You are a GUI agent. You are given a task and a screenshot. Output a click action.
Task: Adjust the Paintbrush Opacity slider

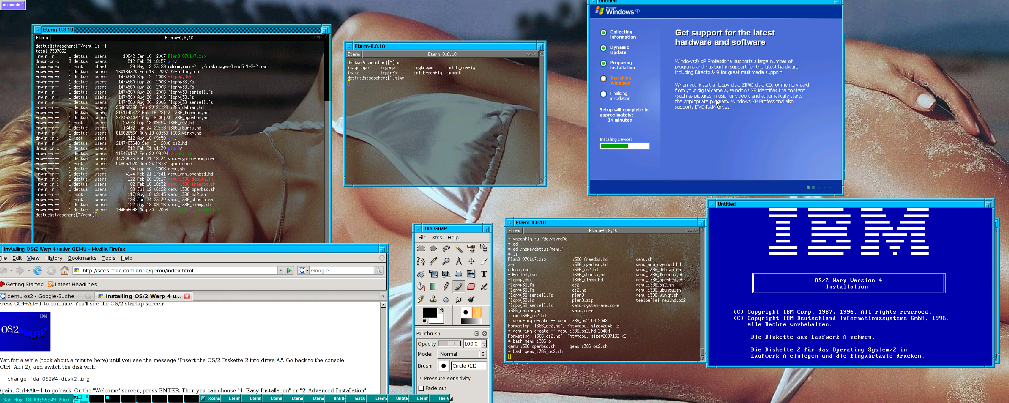449,344
